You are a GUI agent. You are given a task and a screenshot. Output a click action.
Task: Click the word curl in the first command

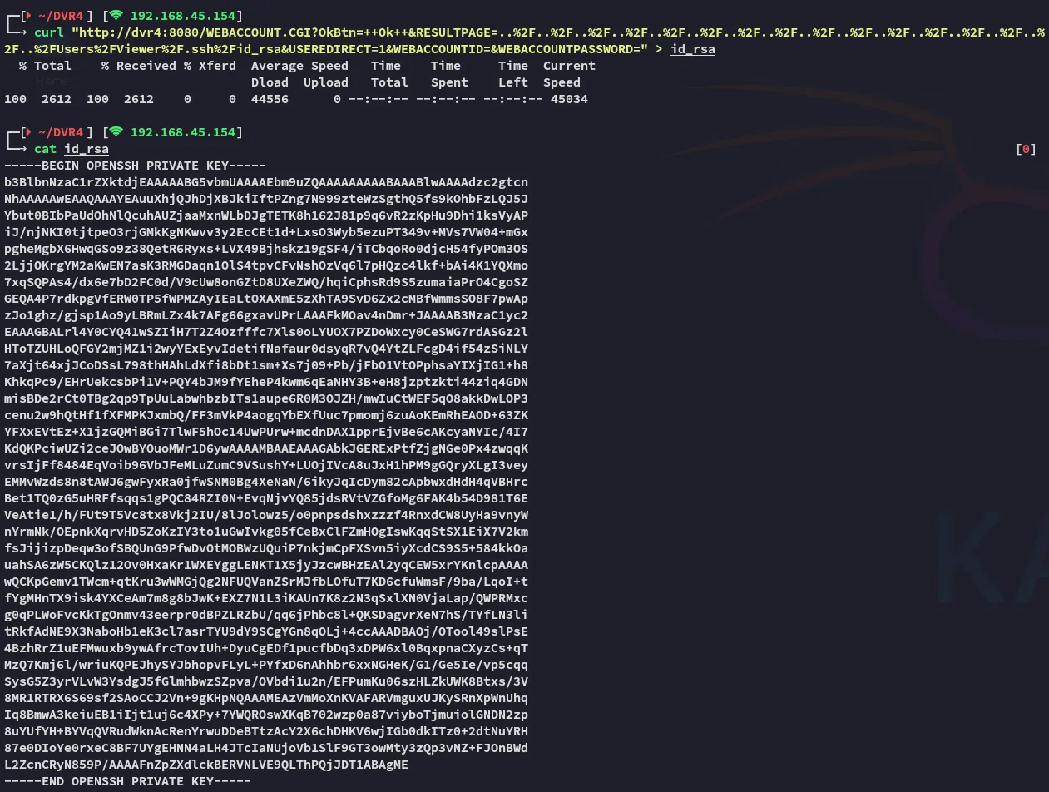click(x=49, y=32)
